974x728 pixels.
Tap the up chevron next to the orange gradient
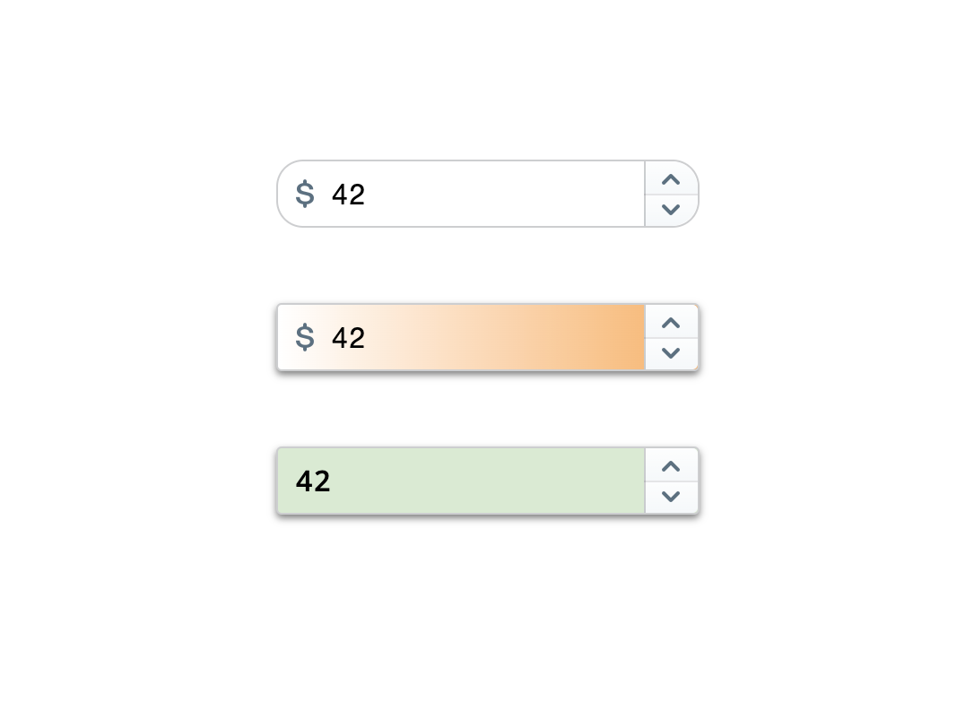click(x=672, y=322)
